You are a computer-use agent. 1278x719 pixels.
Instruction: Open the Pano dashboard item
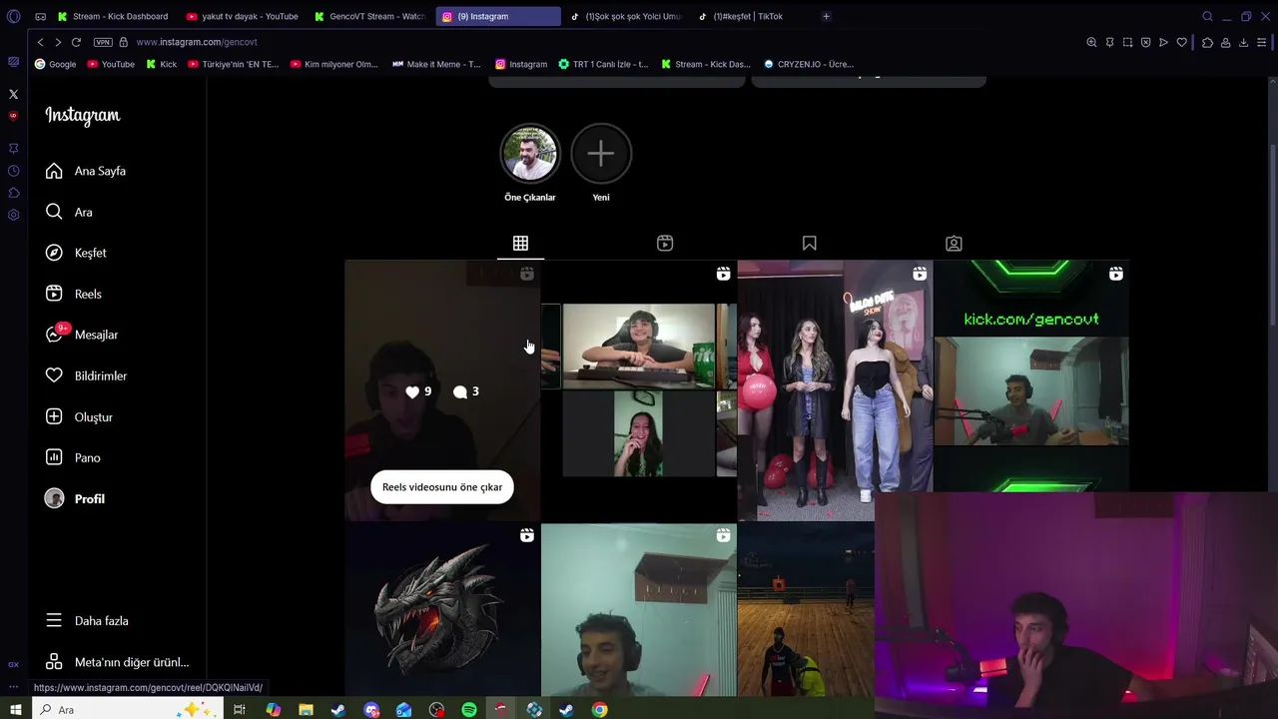coord(73,457)
